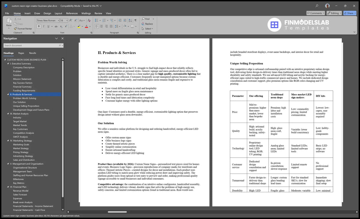The image size is (360, 219).
Task: Toggle bold formatting
Action: pyautogui.click(x=39, y=26)
